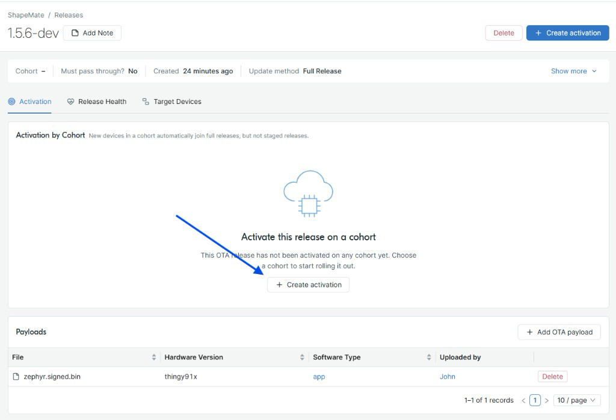
Task: Click the Cohort field label
Action: click(x=26, y=71)
